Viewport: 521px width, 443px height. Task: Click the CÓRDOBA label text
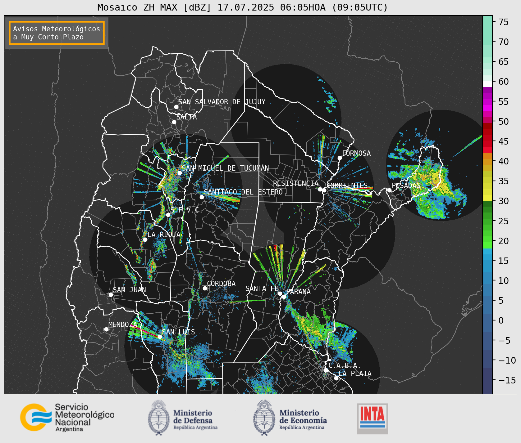tap(221, 284)
